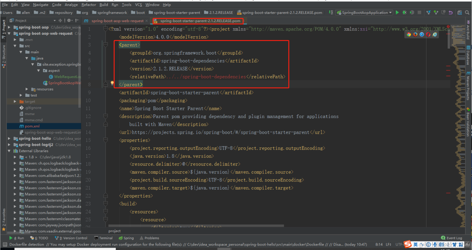Open the Refactor menu

[x=89, y=5]
